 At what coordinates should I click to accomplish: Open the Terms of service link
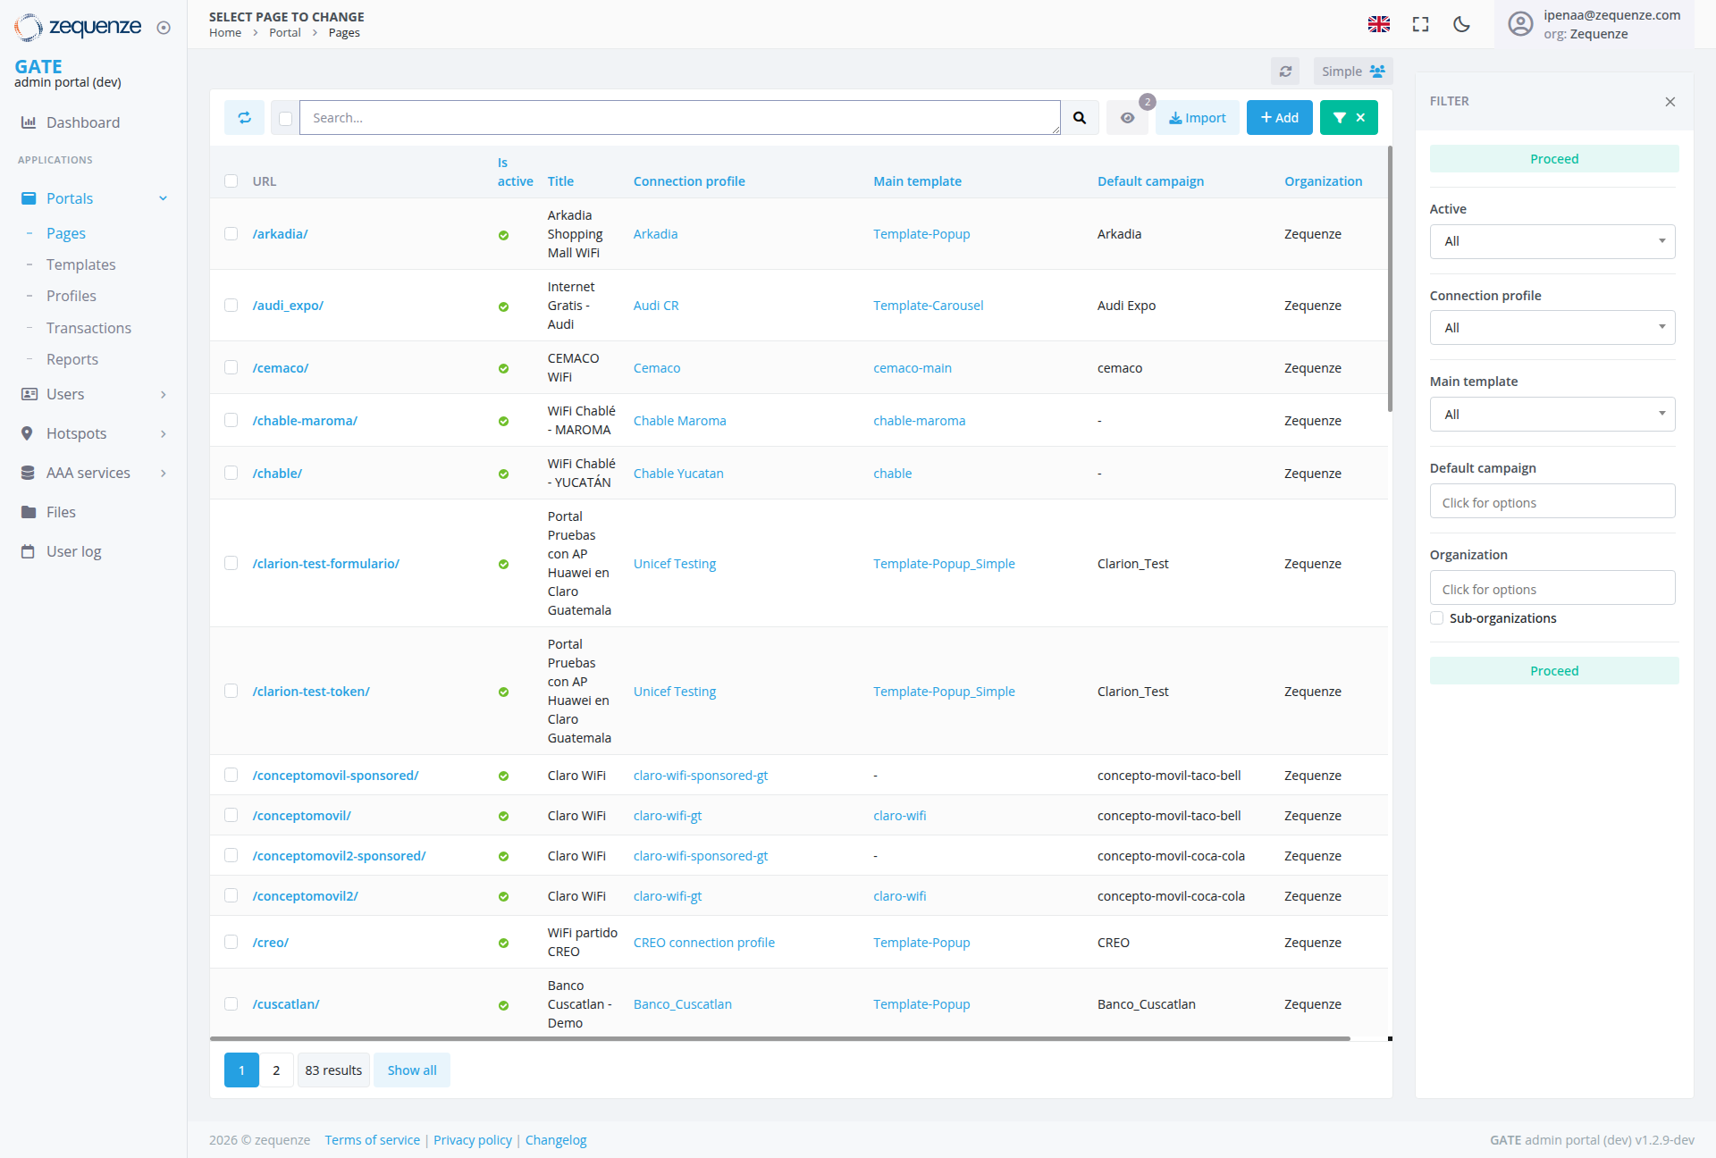tap(372, 1139)
